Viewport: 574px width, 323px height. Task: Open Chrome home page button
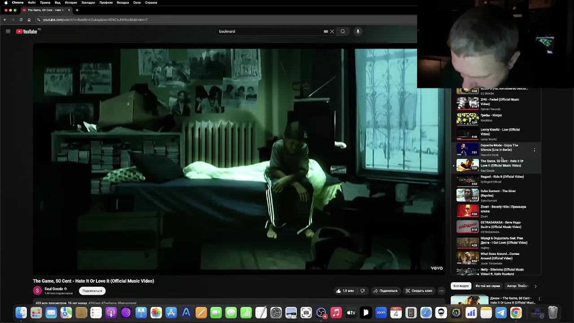point(29,20)
